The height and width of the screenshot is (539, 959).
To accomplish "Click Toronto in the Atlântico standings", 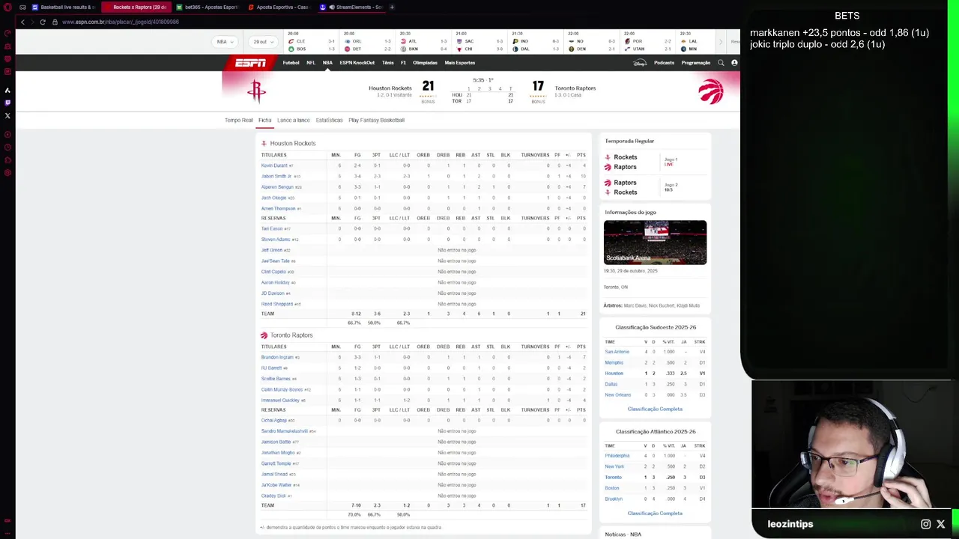I will click(x=613, y=478).
